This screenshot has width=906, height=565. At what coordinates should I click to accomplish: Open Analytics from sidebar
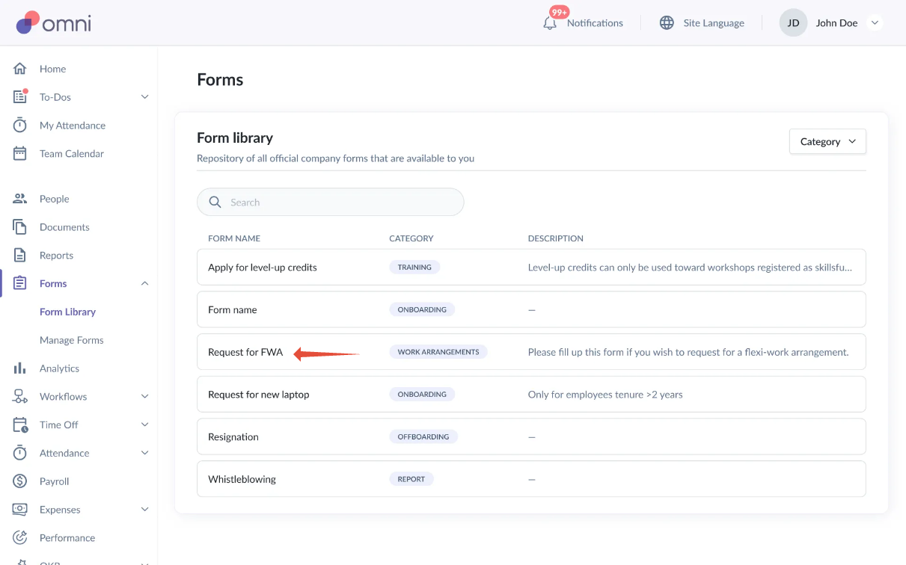59,368
